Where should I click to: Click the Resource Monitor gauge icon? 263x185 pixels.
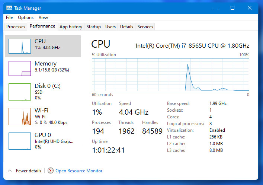[51, 170]
